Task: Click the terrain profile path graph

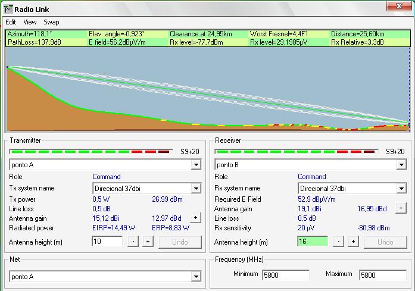Action: click(x=208, y=89)
